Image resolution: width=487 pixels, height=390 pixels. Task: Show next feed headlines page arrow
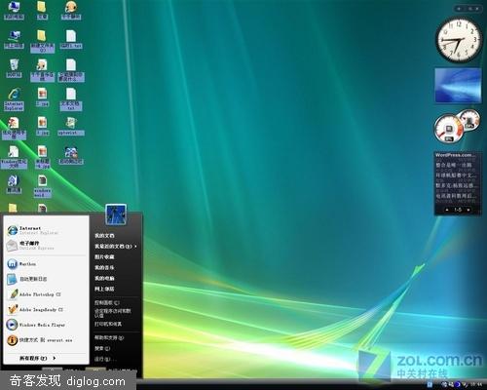pos(468,210)
